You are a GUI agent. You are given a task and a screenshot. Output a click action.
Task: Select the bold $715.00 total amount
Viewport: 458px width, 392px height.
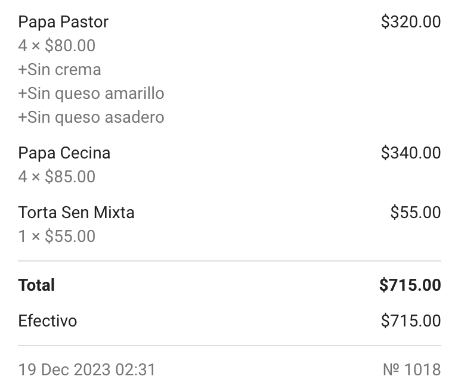410,285
